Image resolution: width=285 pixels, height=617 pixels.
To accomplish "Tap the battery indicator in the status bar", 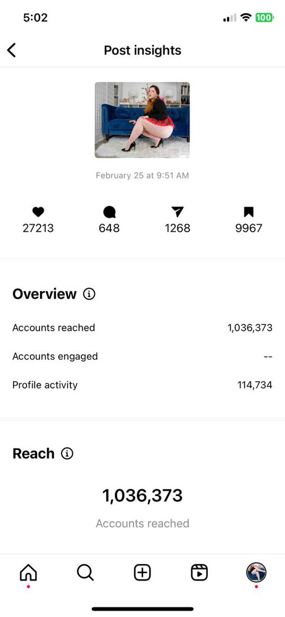I will [x=265, y=18].
